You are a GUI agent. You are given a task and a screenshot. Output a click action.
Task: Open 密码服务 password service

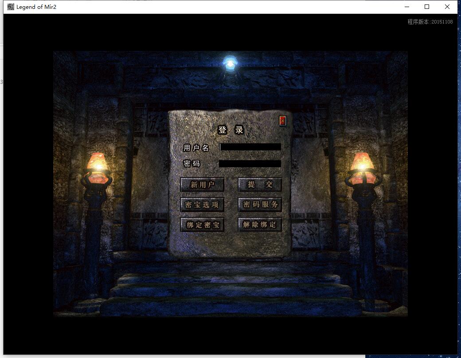(260, 205)
